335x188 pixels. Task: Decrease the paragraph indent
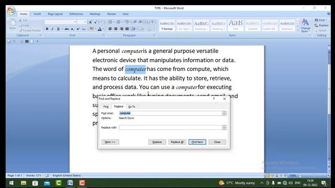(135, 22)
